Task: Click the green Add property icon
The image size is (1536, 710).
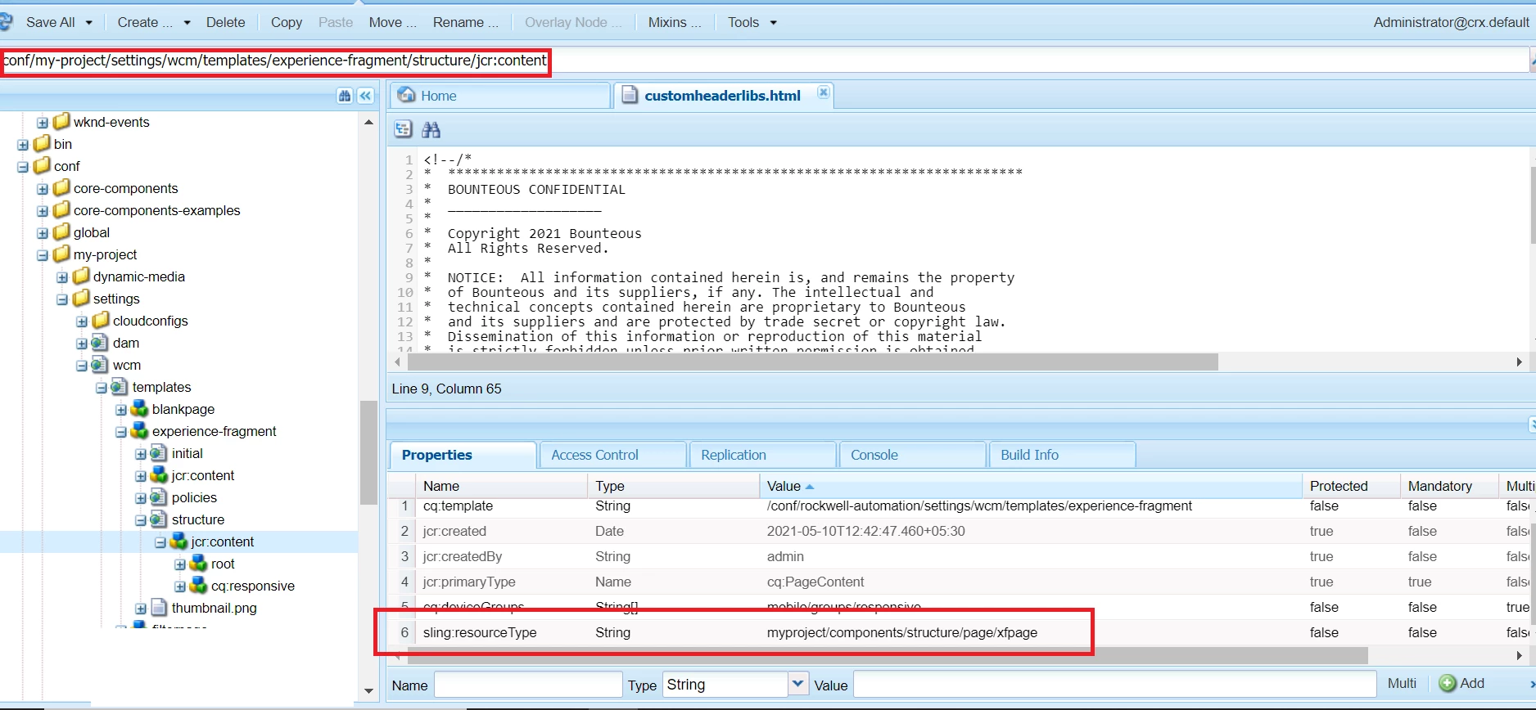Action: point(1448,683)
